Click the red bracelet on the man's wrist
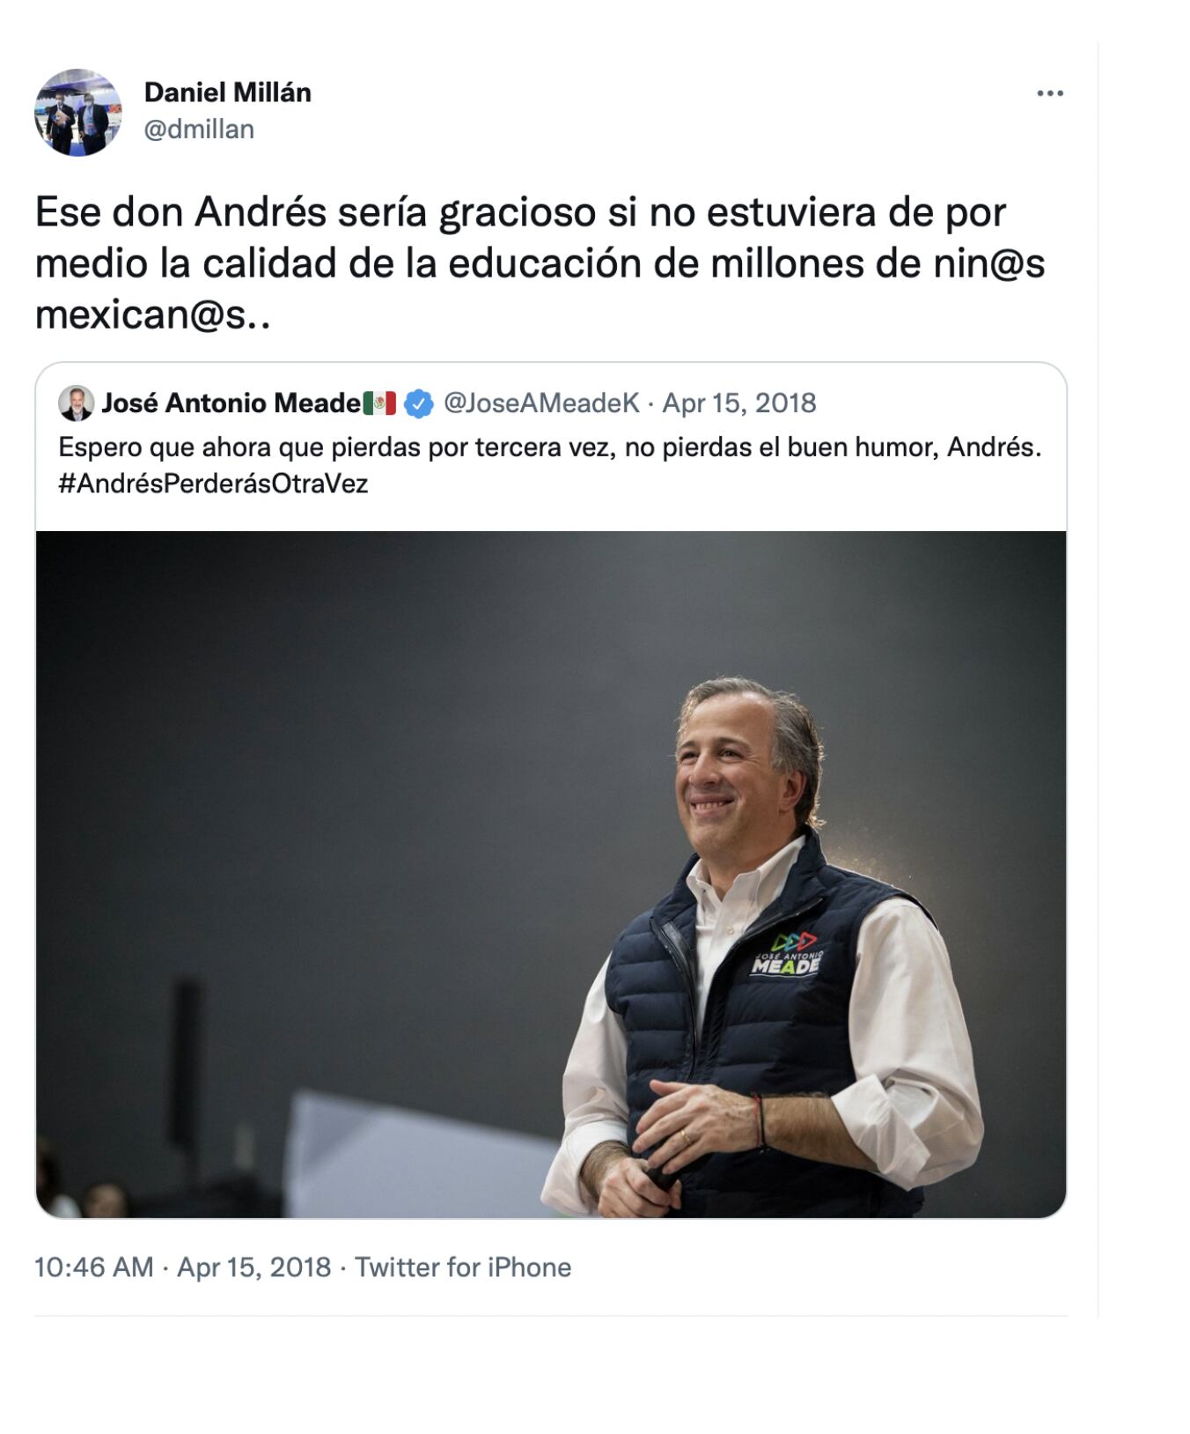The width and height of the screenshot is (1190, 1434). tap(758, 1121)
